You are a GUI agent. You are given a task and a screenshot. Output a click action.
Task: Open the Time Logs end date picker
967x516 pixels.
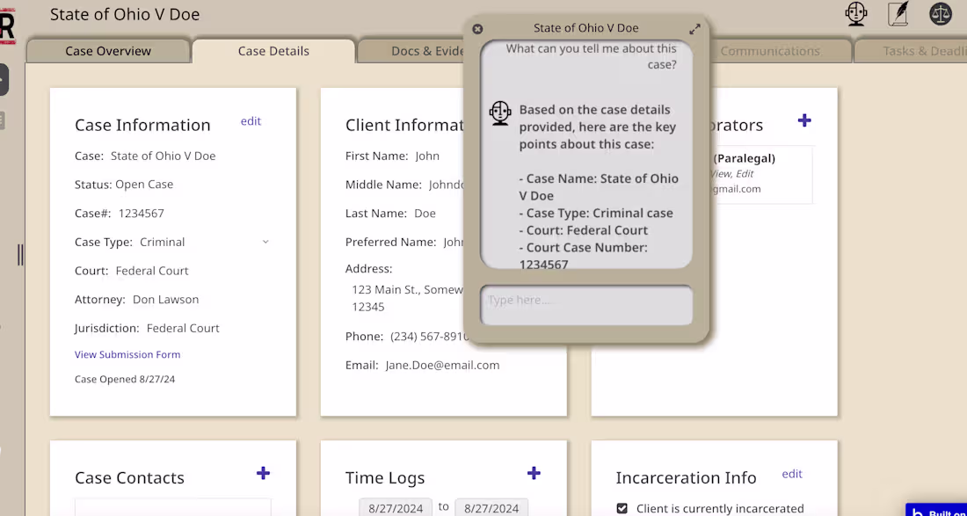tap(491, 508)
